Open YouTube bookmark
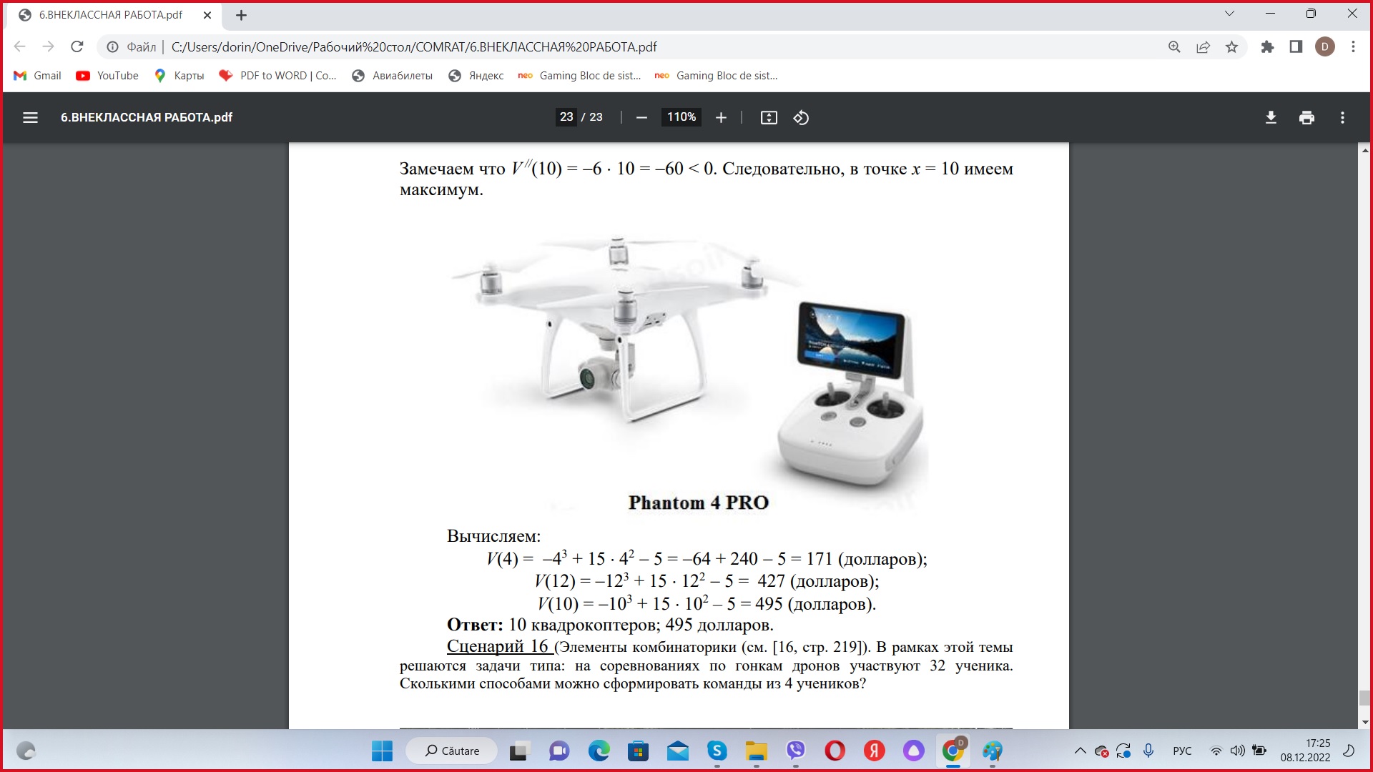1373x772 pixels. [107, 76]
